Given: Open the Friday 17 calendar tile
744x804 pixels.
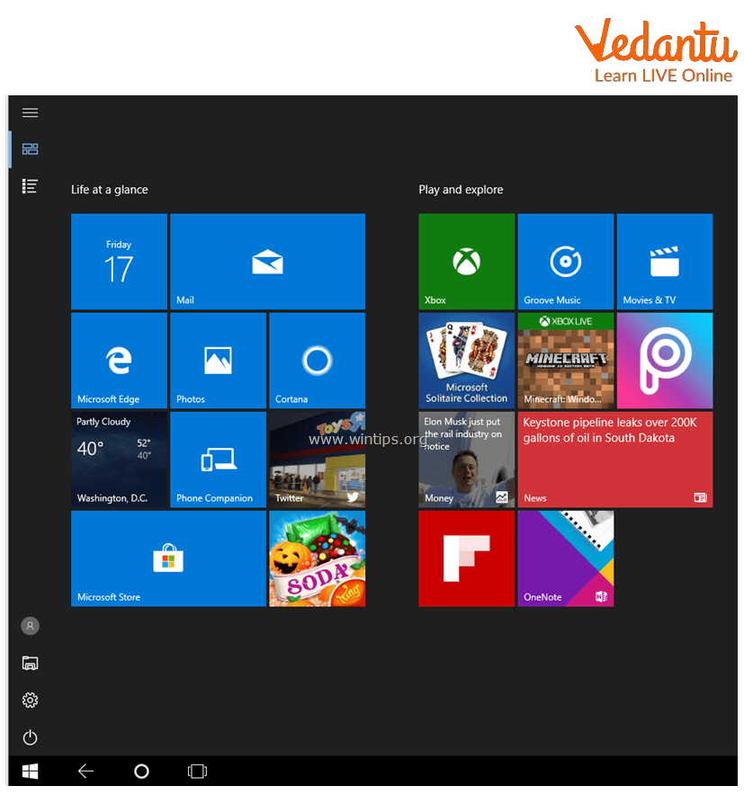Looking at the screenshot, I should 119,262.
